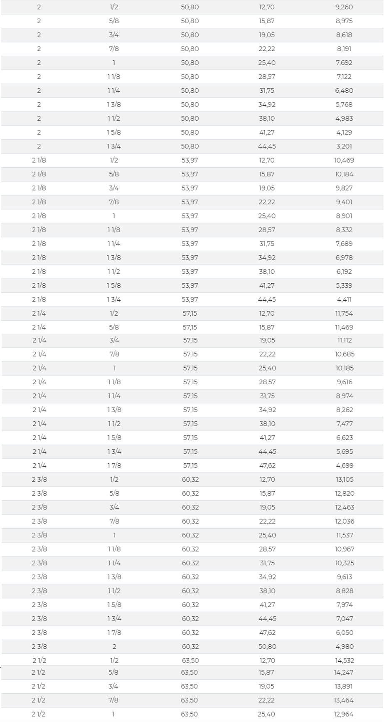Click the 11,537 weight value
Image resolution: width=384 pixels, height=722 pixels.
pyautogui.click(x=345, y=535)
